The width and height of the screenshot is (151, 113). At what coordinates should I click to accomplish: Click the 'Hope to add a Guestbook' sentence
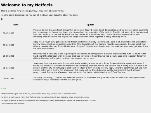[39, 15]
